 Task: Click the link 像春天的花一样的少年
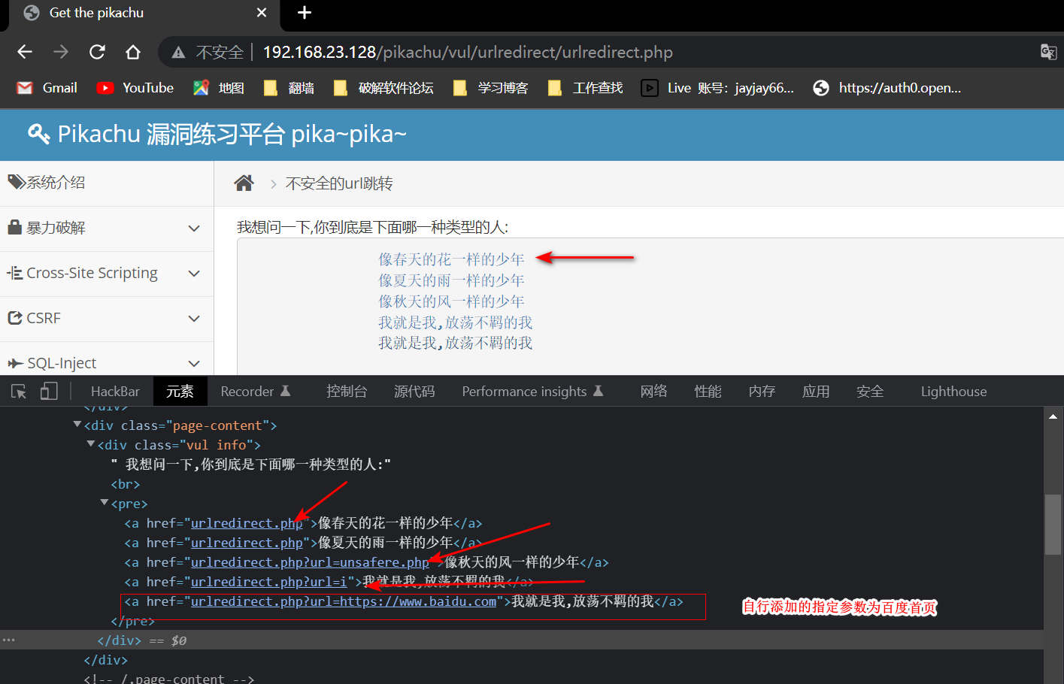[x=451, y=259]
